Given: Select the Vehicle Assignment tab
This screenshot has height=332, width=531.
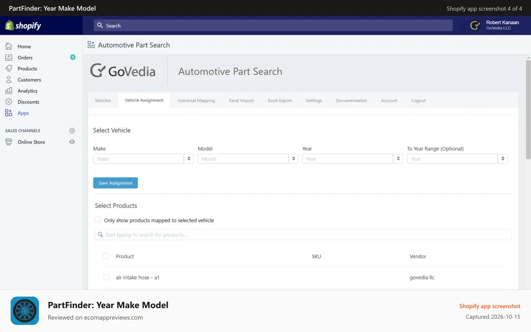Looking at the screenshot, I should 144,100.
